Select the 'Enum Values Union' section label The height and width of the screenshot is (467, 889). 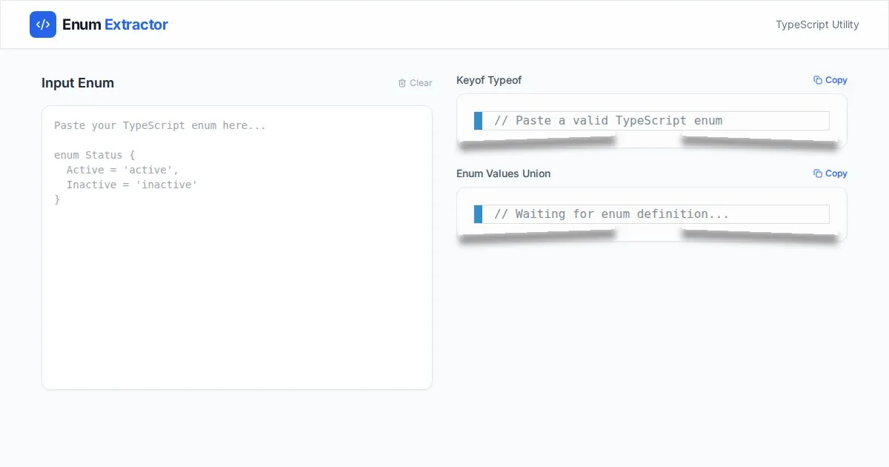pos(503,173)
